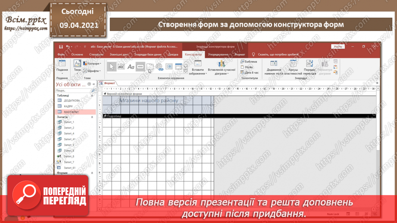The height and width of the screenshot is (223, 397).
Task: Collapse the Запити group
Action: (92, 117)
